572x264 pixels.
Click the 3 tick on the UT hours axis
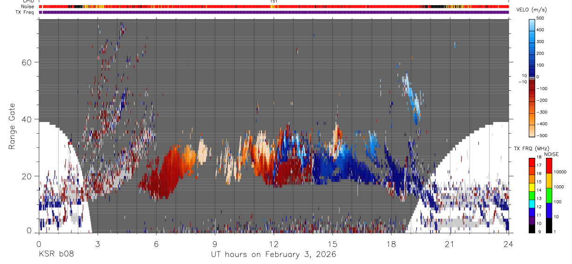[x=97, y=244]
